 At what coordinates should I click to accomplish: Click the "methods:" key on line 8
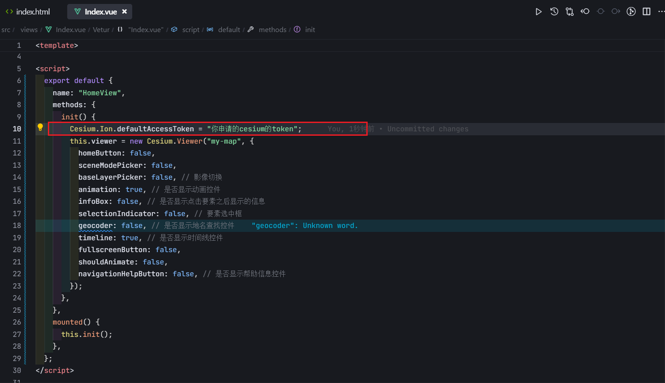coord(69,105)
